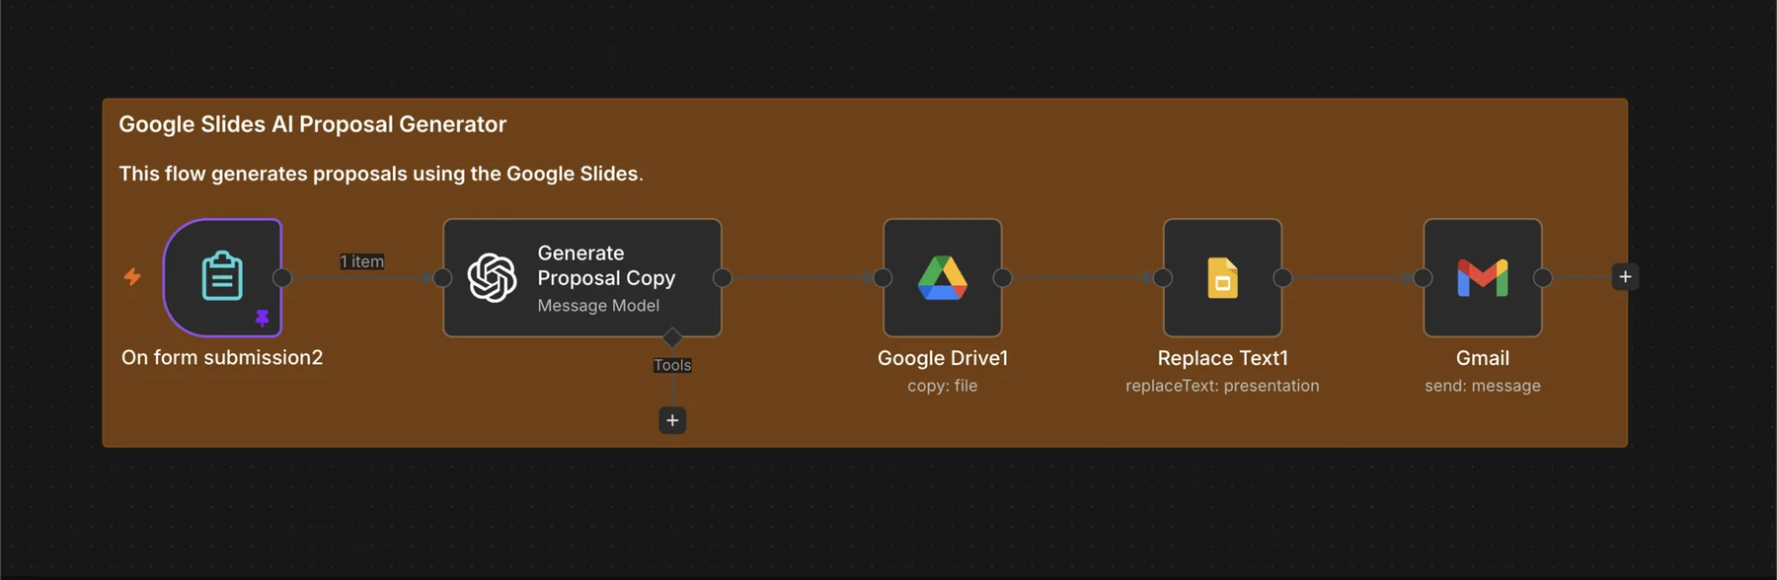Click the output connector of form submission node
Viewport: 1777px width, 580px height.
point(282,277)
